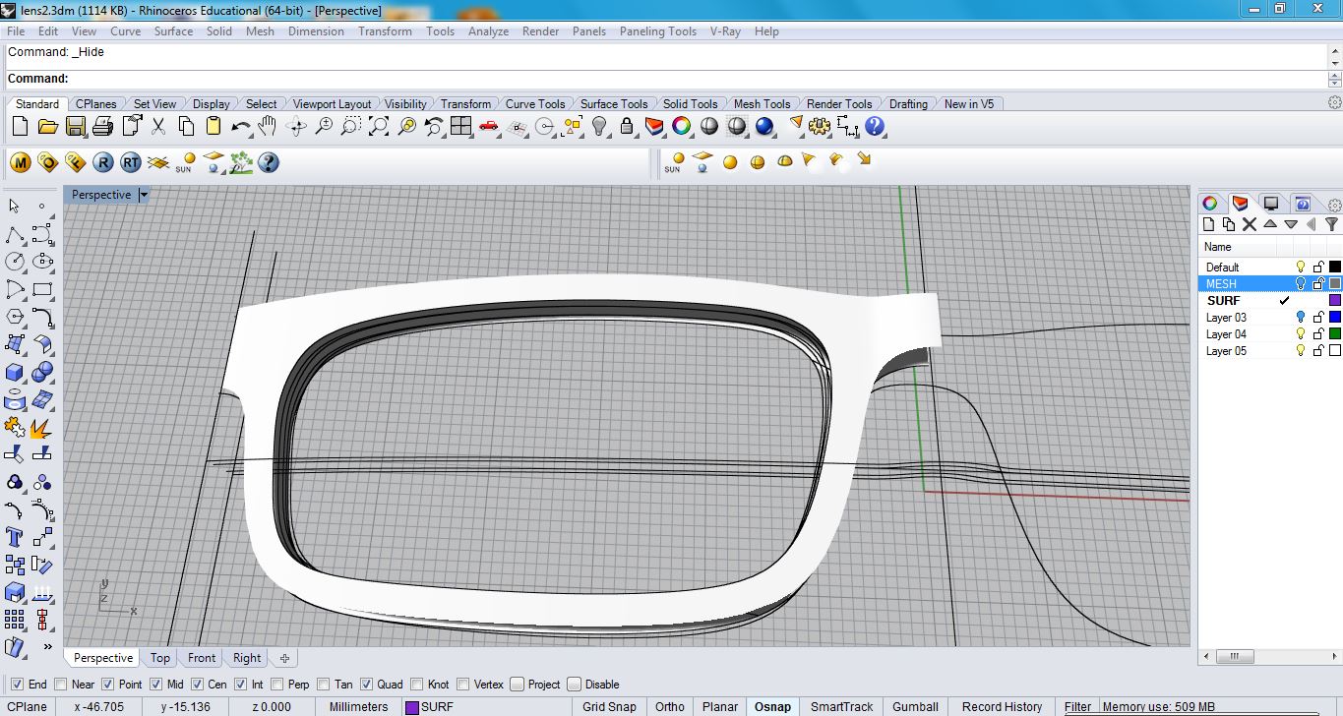Viewport: 1343px width, 716px height.
Task: Click the Polyline tool icon
Action: [15, 235]
